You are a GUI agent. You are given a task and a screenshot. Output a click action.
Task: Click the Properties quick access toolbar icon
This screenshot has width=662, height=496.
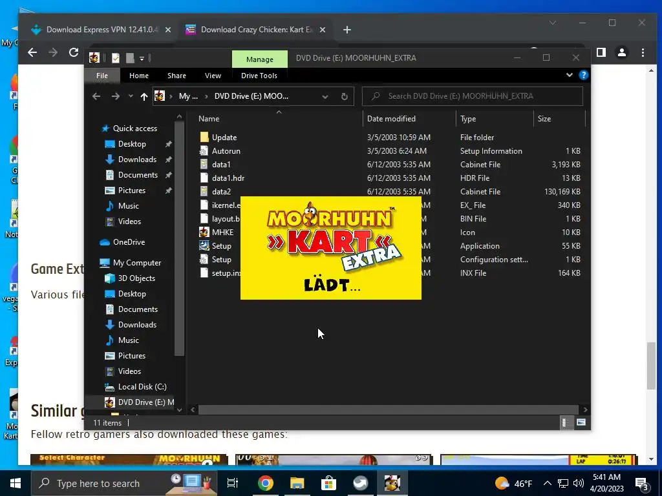115,58
